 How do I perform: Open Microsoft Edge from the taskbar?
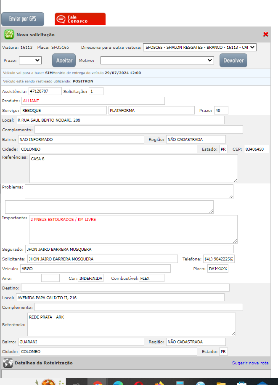coord(118,383)
